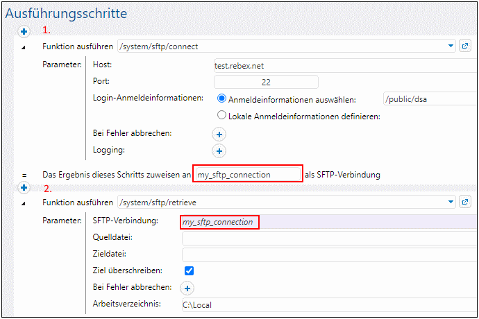Viewport: 479px width, 319px height.
Task: Add 'Bei Fehler abbrechen' parameter in step 2
Action: [x=188, y=288]
